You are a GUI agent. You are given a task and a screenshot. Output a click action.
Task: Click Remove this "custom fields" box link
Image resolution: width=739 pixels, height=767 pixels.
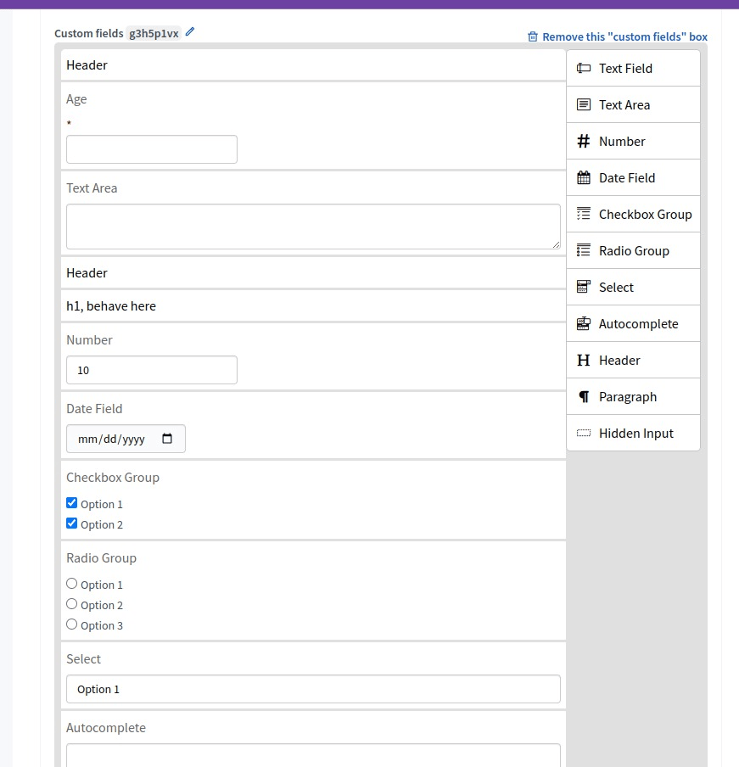tap(624, 36)
